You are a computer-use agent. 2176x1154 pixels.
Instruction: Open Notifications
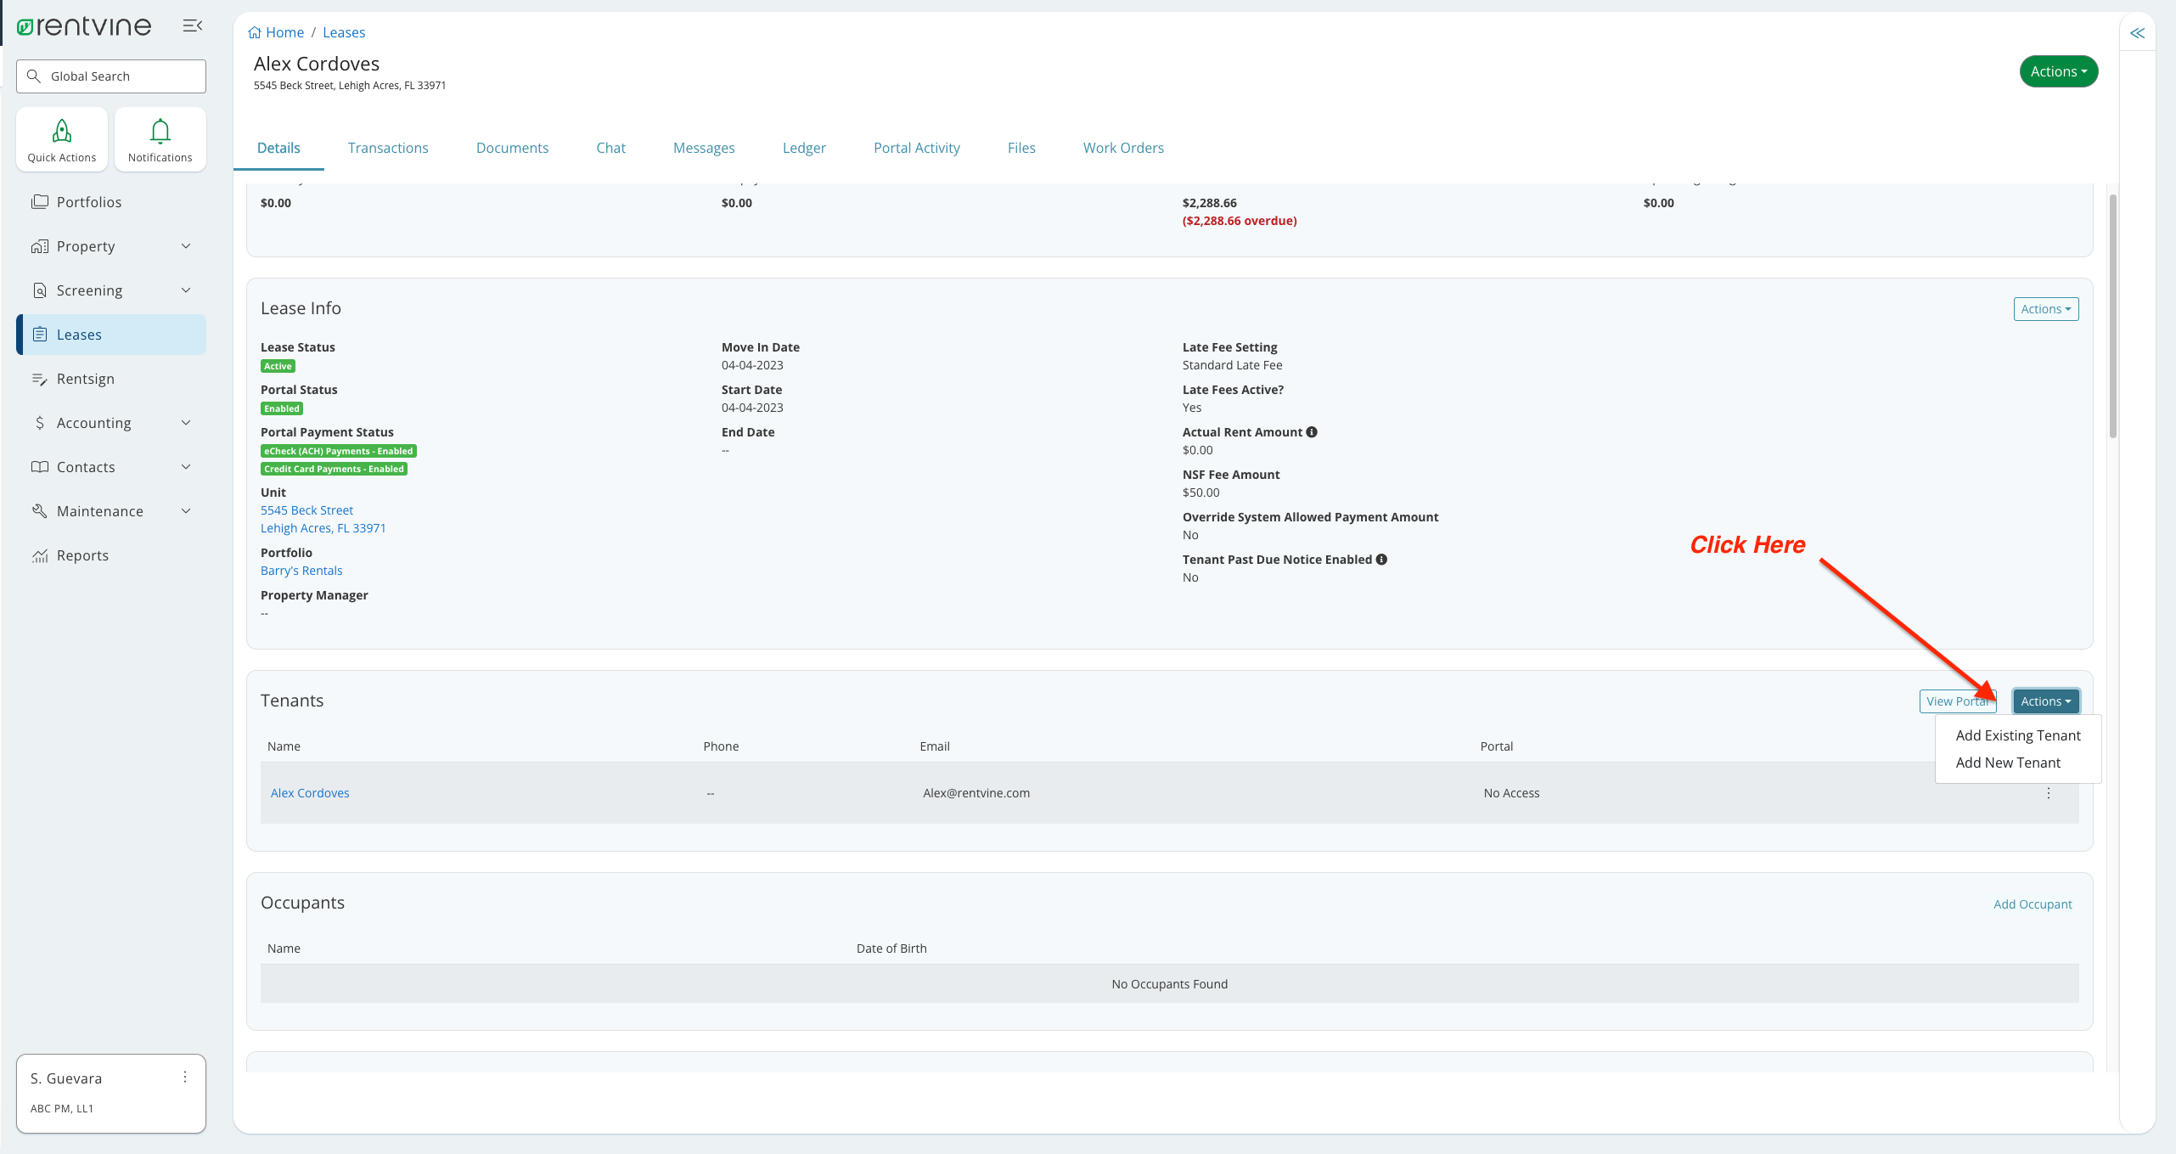pyautogui.click(x=160, y=138)
